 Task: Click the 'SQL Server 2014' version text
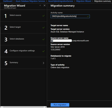pyautogui.click(x=57, y=47)
